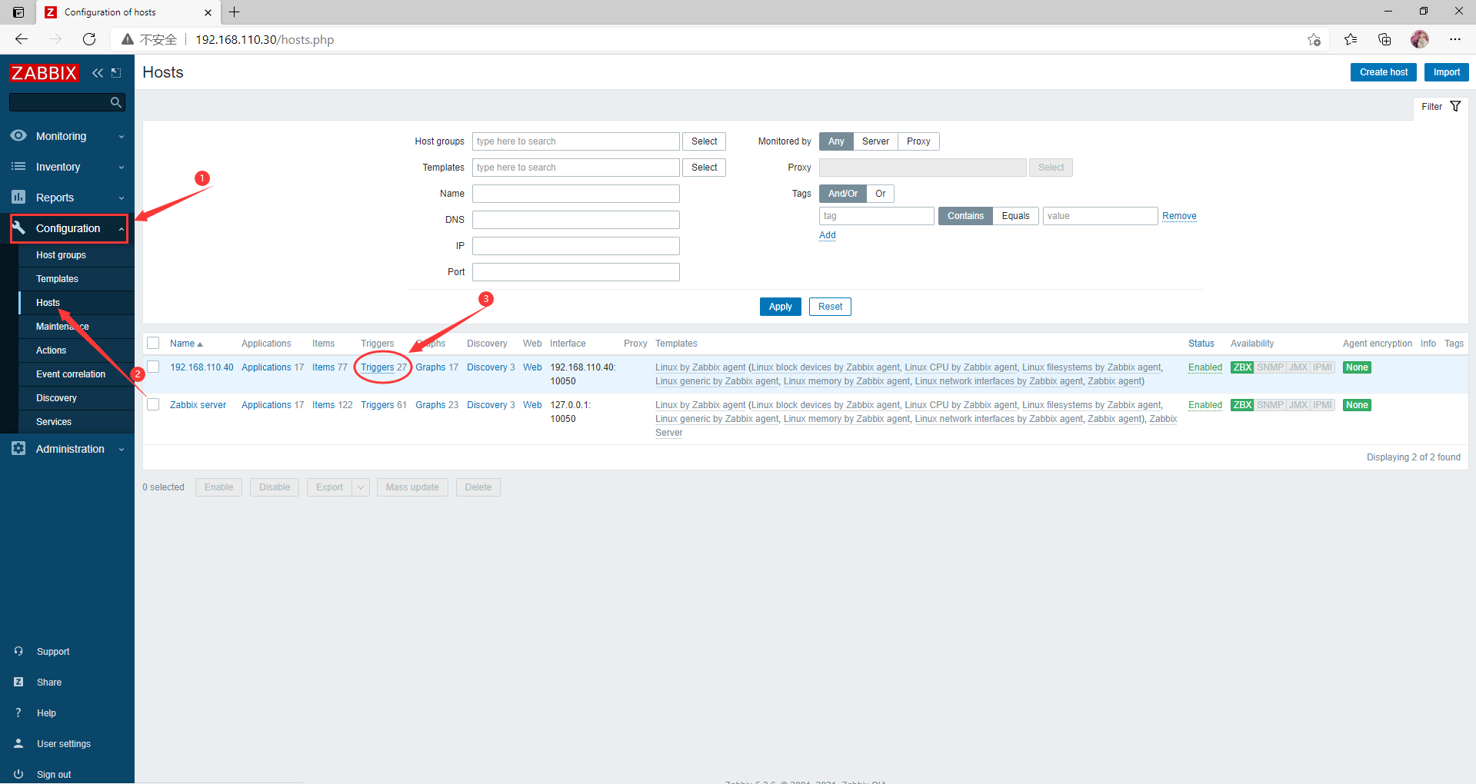
Task: Reset the host filter
Action: (830, 307)
